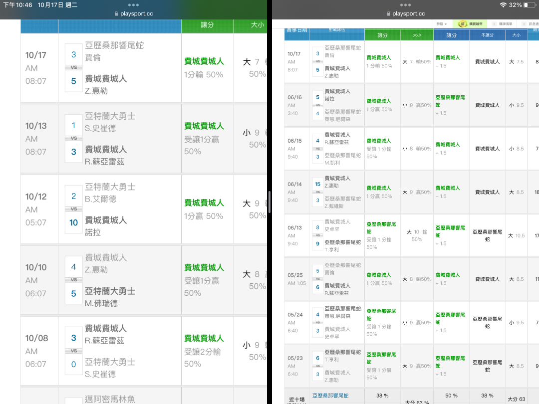Screen dimensions: 539x404
Task: Click the coin icon beside 購買噱幣
Action: tap(462, 24)
